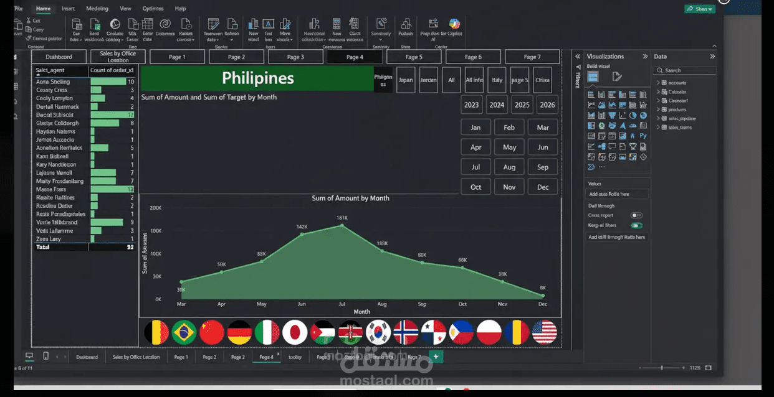Image resolution: width=774 pixels, height=397 pixels.
Task: Click the Publish icon
Action: point(406,24)
